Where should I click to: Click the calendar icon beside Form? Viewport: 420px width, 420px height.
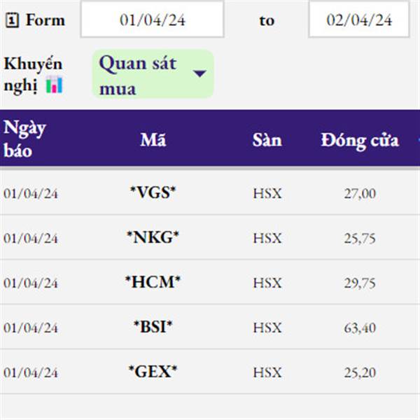[12, 21]
